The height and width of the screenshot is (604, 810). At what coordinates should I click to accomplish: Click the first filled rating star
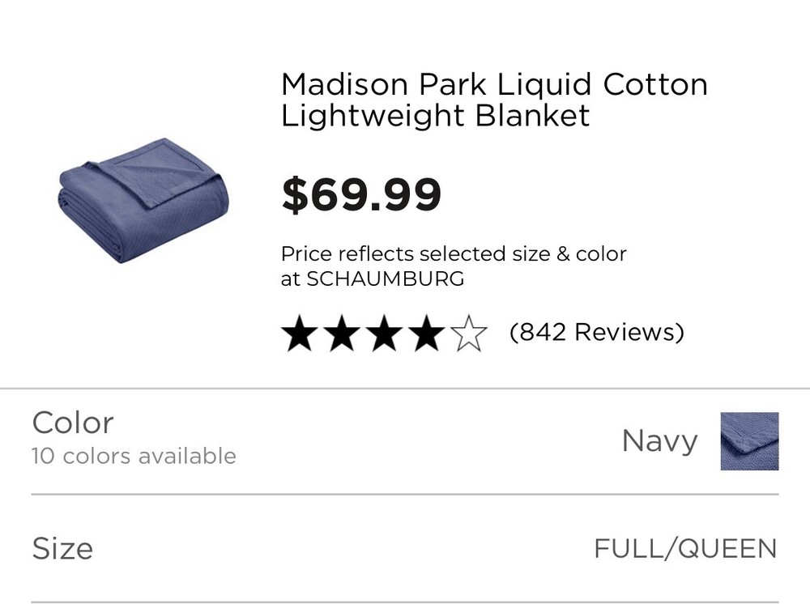(299, 334)
